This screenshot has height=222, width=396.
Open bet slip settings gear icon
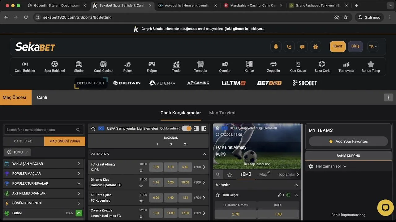pyautogui.click(x=311, y=166)
